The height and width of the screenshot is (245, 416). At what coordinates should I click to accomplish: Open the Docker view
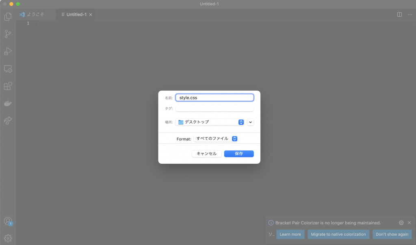point(8,103)
